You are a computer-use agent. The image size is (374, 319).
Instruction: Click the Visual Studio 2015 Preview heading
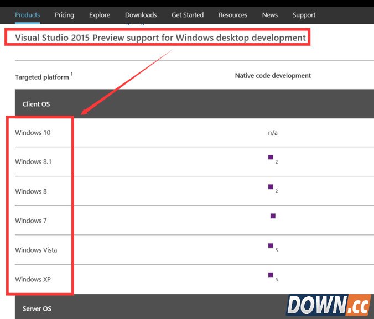tap(160, 38)
